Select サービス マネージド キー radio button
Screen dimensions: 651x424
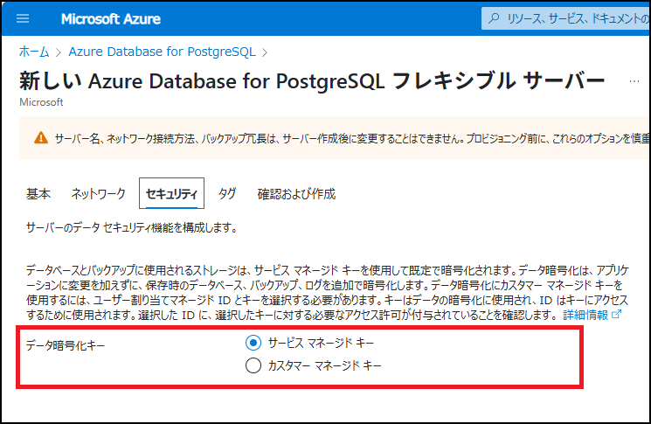(x=253, y=343)
